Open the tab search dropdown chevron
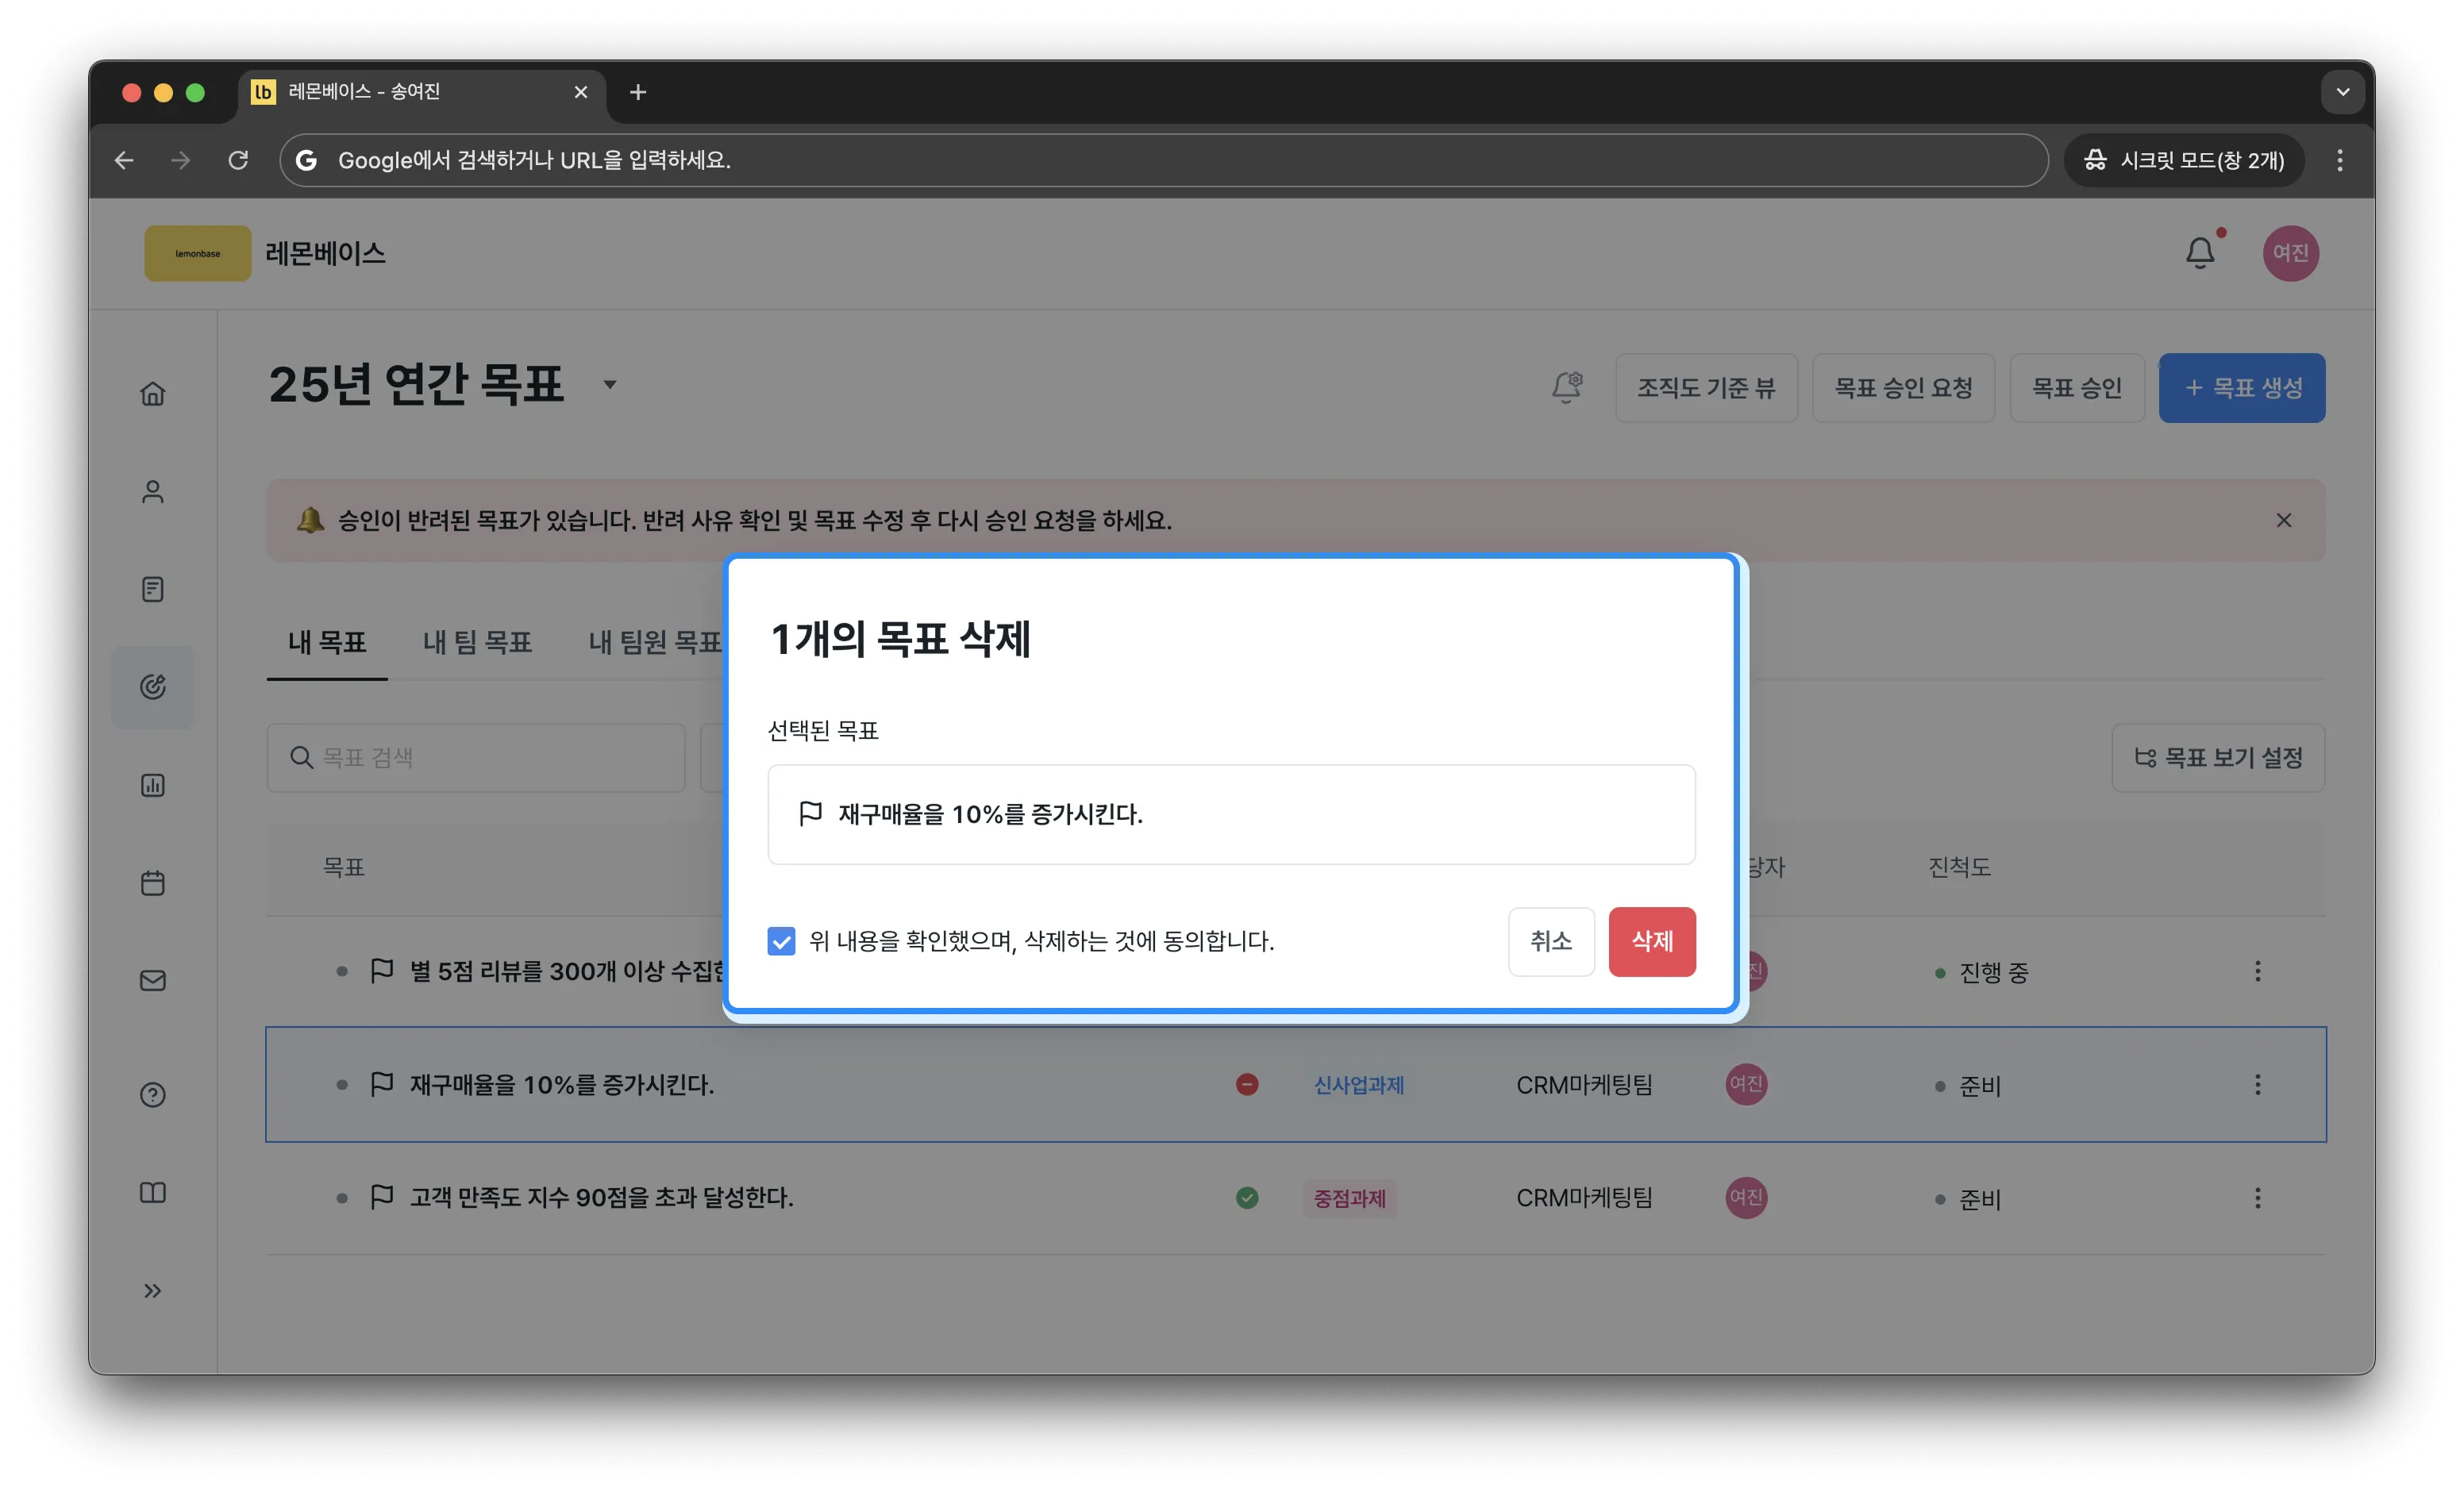 click(x=2342, y=92)
